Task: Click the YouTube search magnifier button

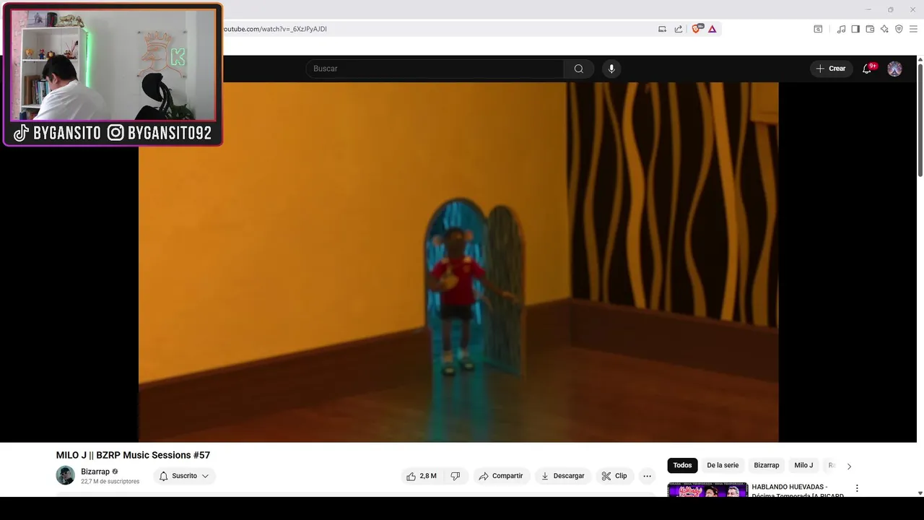Action: [x=579, y=69]
